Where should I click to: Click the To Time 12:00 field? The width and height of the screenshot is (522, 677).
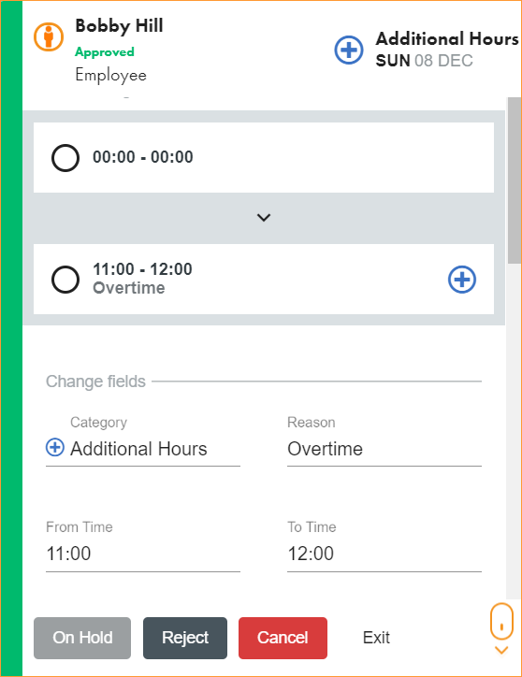[x=384, y=554]
